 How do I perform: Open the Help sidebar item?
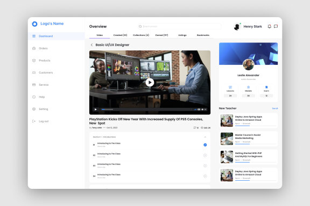click(x=57, y=97)
